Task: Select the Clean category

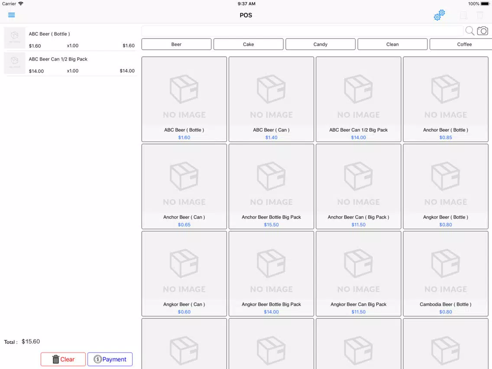Action: [x=392, y=44]
